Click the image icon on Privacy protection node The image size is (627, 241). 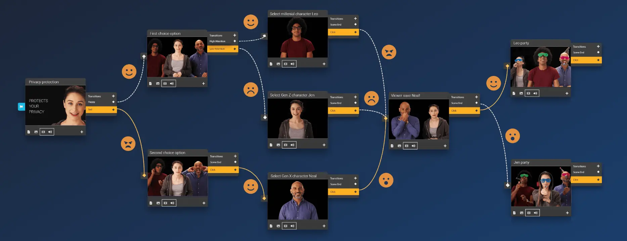click(36, 132)
